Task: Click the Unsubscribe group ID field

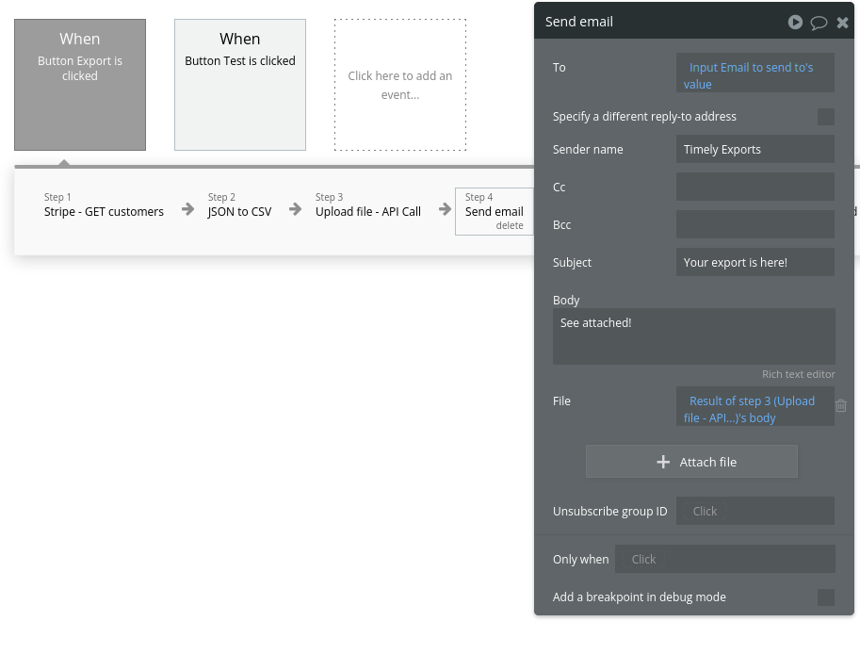Action: click(x=755, y=511)
